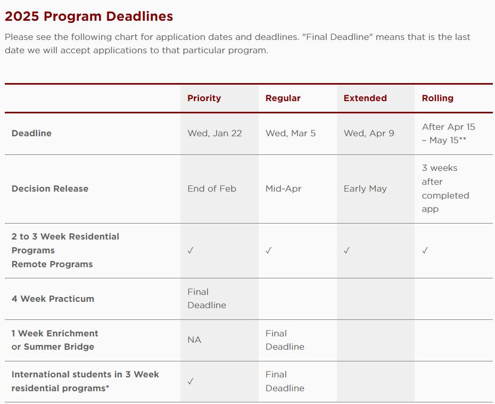
Task: Click the Rolling checkmark for Residential Programs
Action: point(425,251)
